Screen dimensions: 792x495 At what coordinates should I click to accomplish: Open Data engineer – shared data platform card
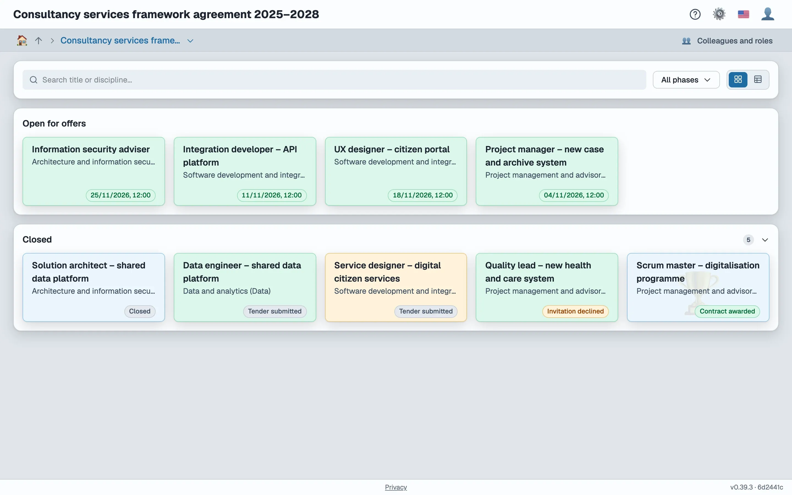click(245, 287)
